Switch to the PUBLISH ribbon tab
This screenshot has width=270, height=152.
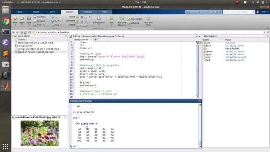tap(87, 12)
